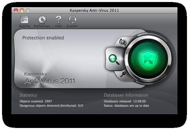Toggle protection with the green shield button
This screenshot has width=189, height=130.
(x=148, y=59)
